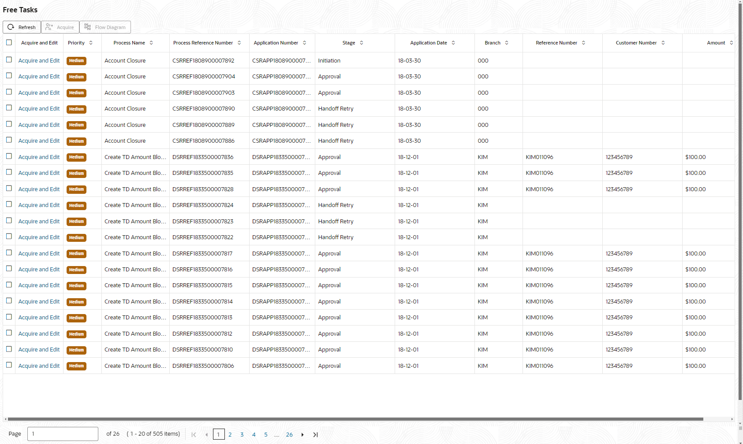Click the Refresh button
743x444 pixels.
point(22,27)
